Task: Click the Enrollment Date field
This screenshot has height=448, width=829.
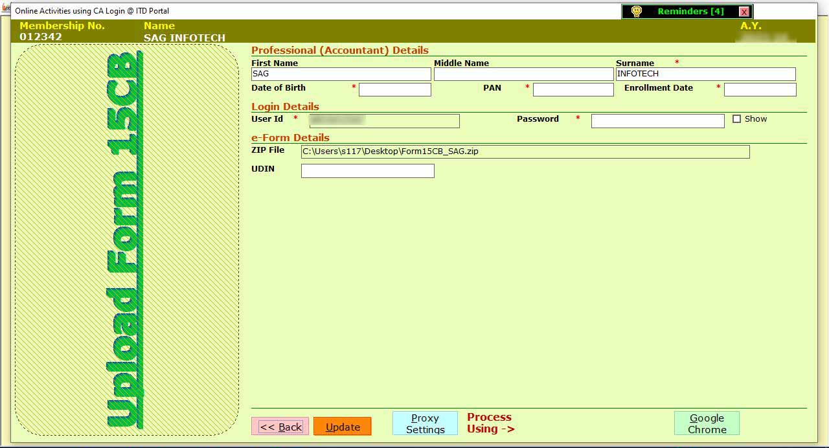Action: (760, 90)
